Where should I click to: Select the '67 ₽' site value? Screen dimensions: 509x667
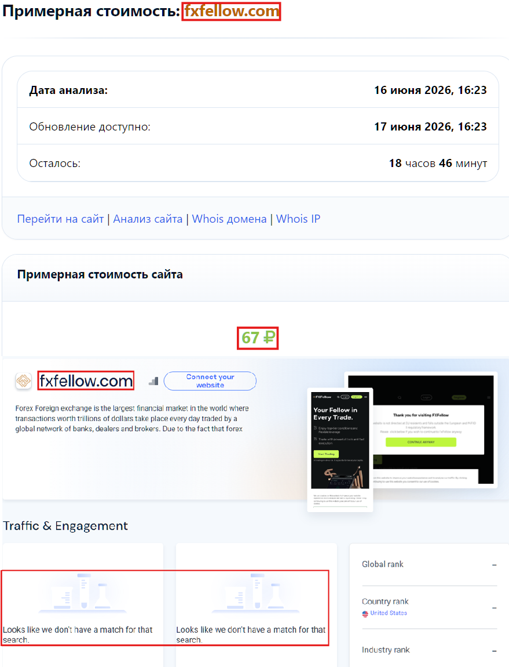tap(258, 338)
